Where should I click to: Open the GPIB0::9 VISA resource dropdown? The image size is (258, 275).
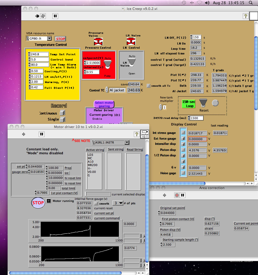(49, 38)
